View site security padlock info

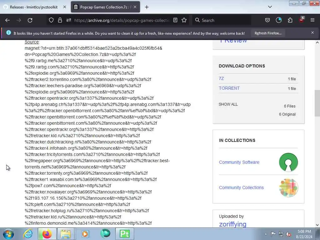coord(60,20)
